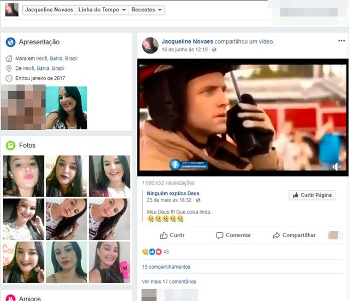Click Ver mais 17 comentários
The width and height of the screenshot is (349, 301).
[x=169, y=281]
